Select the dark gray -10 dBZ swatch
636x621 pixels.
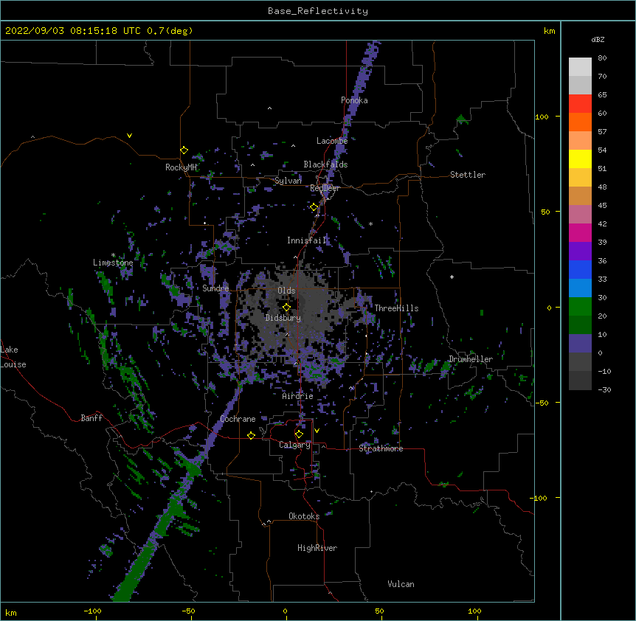tap(580, 381)
